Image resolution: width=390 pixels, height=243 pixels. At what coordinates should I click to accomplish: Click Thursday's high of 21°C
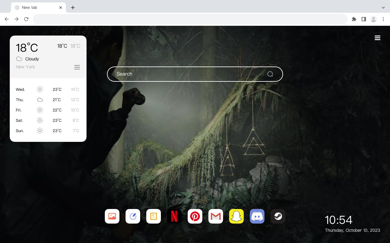click(x=57, y=100)
